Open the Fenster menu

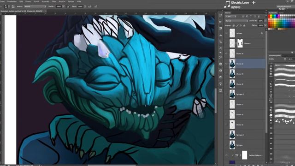click(71, 1)
